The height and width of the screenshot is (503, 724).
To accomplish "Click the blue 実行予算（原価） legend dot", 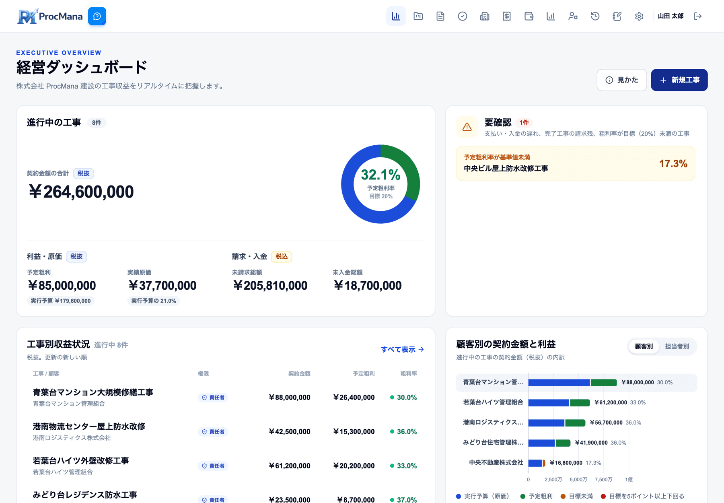I will (459, 497).
